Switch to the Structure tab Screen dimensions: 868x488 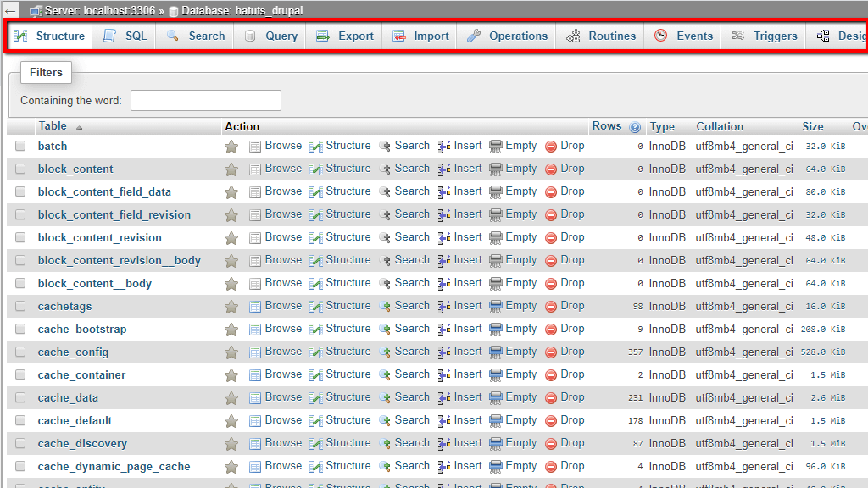[48, 36]
